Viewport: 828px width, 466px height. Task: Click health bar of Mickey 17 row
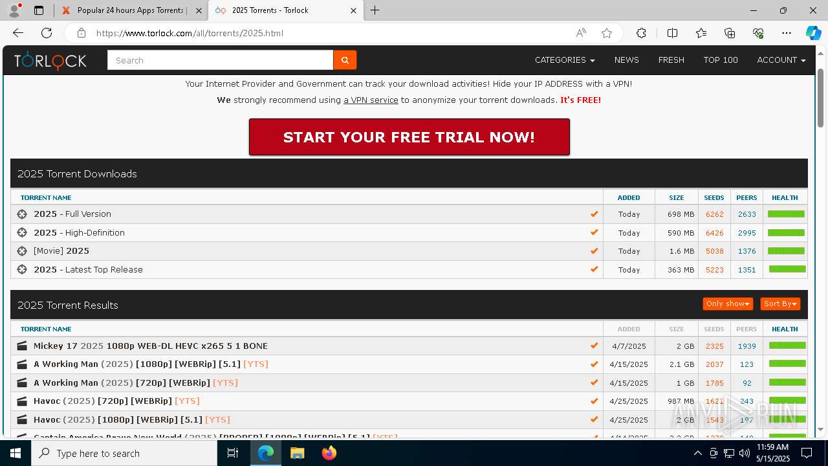787,346
